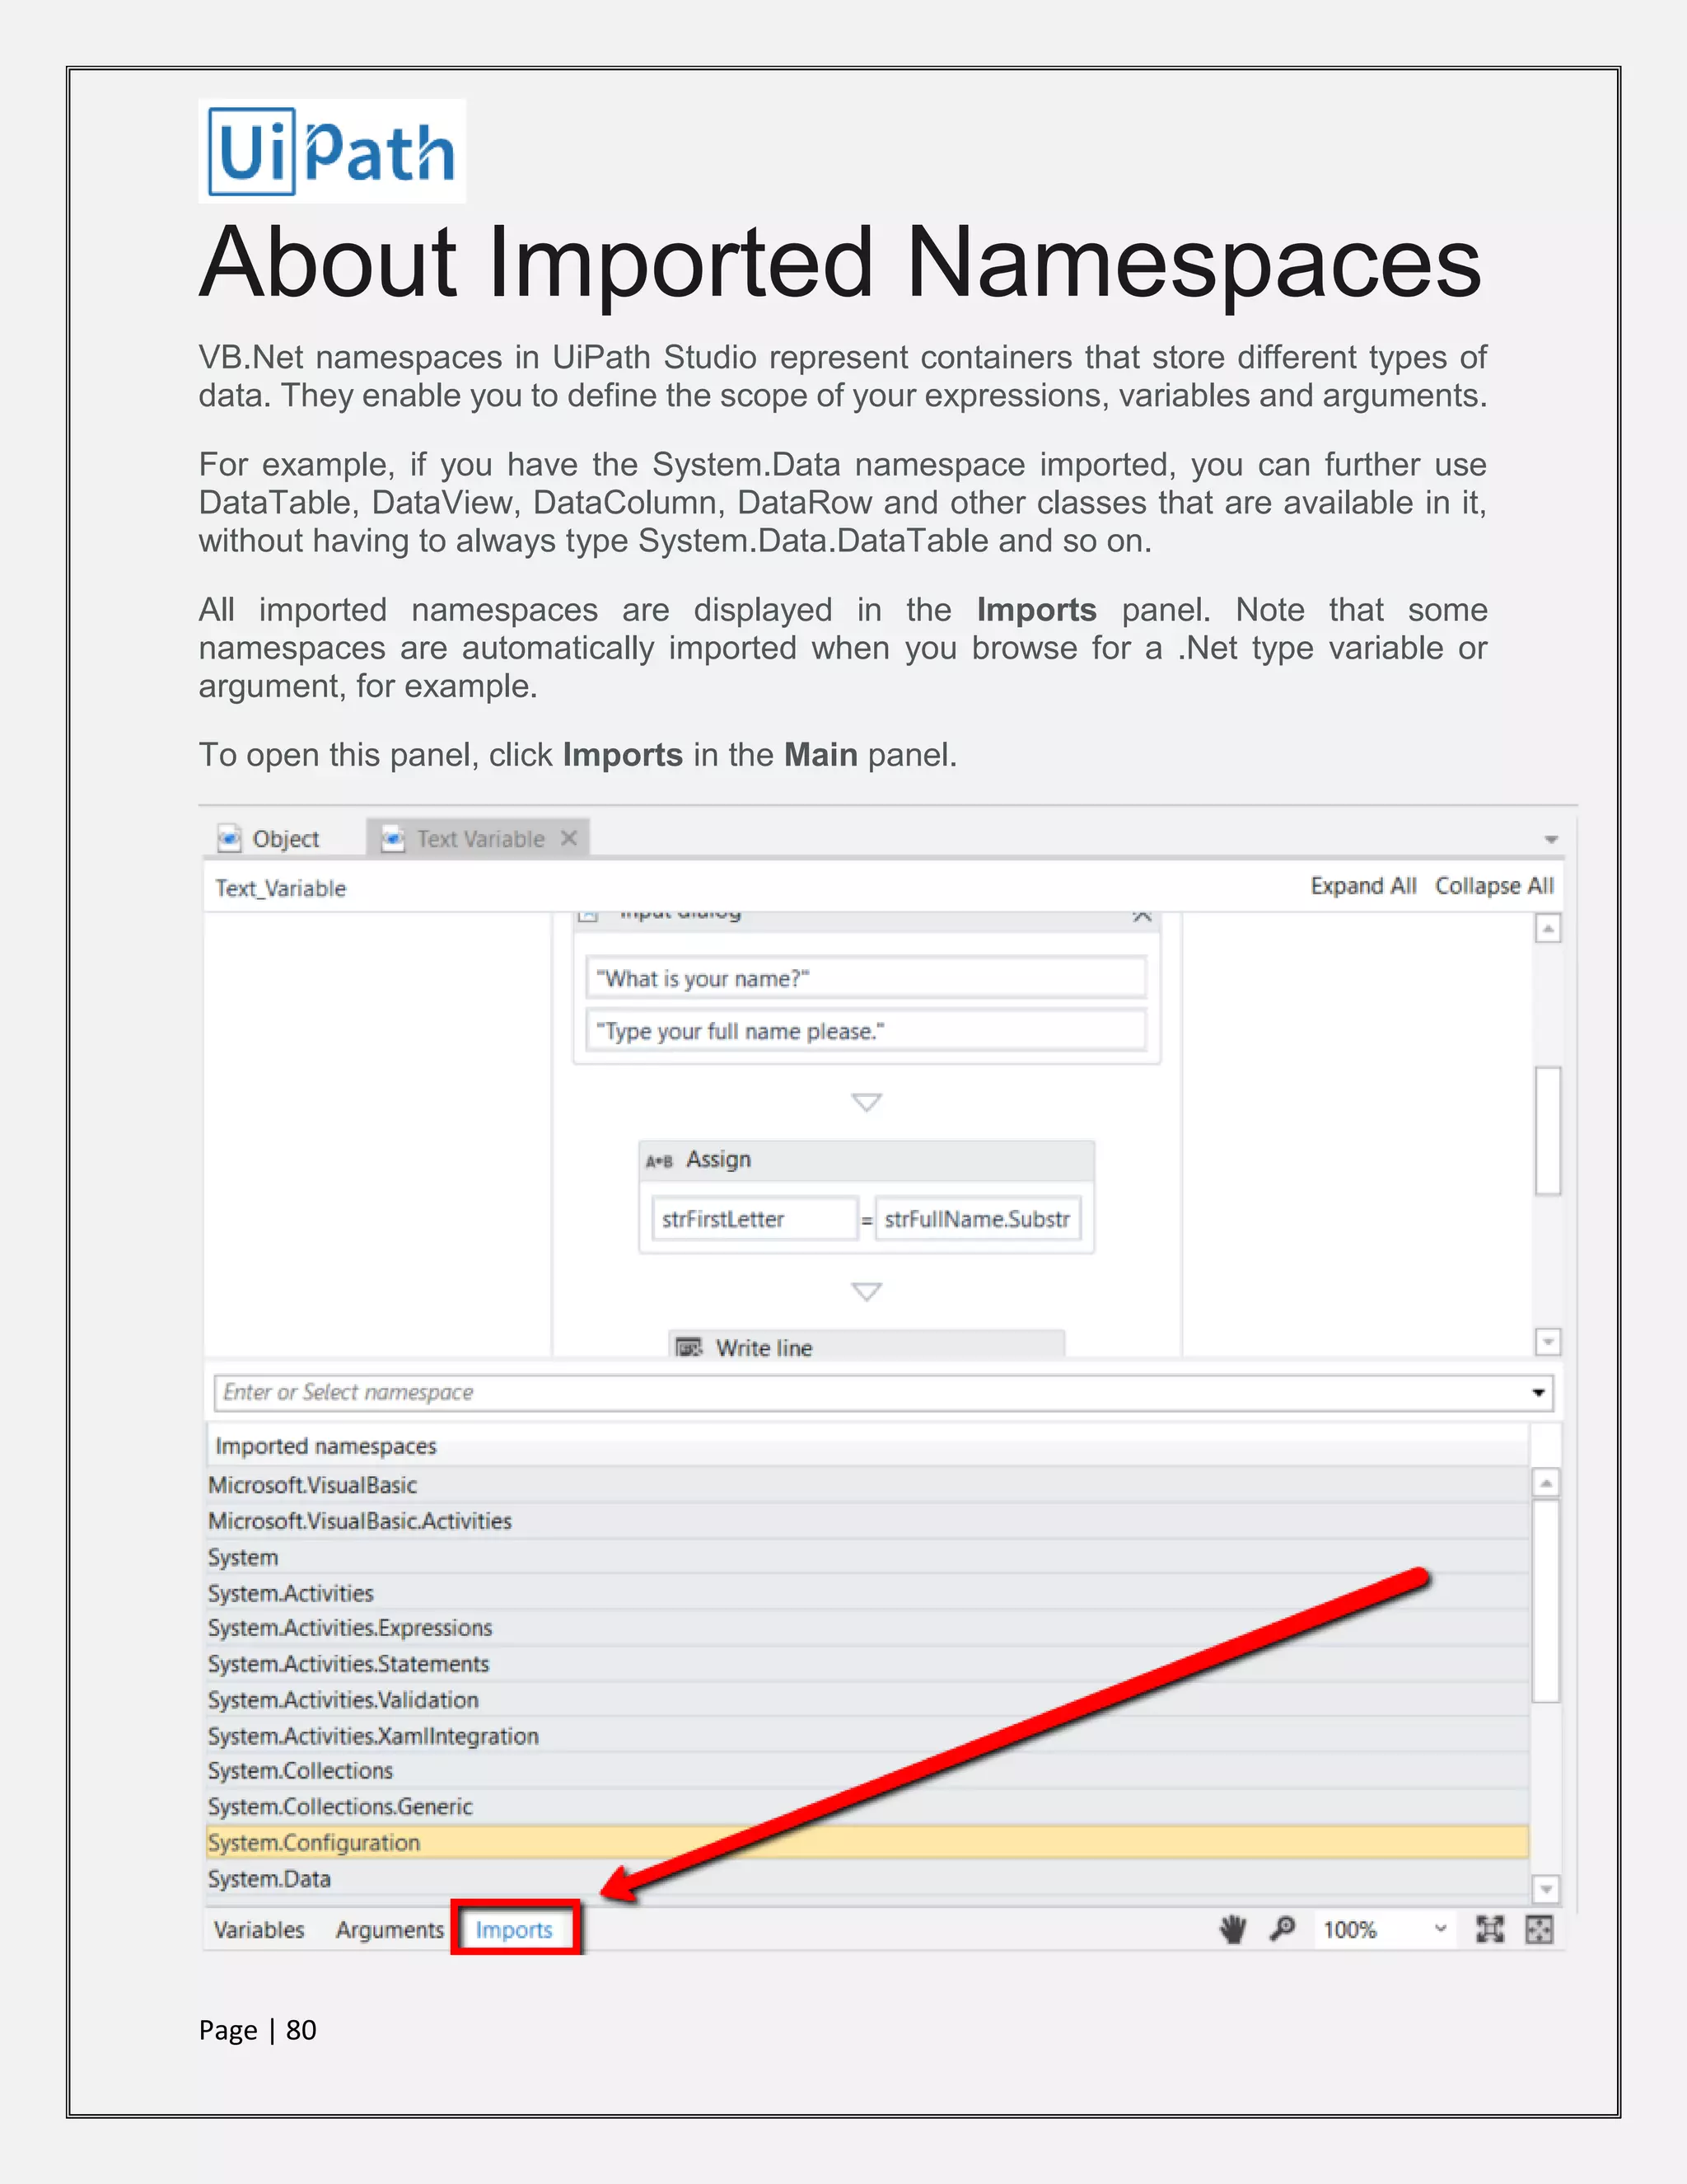Click the strFirstLetter field in Assign

(x=755, y=1219)
